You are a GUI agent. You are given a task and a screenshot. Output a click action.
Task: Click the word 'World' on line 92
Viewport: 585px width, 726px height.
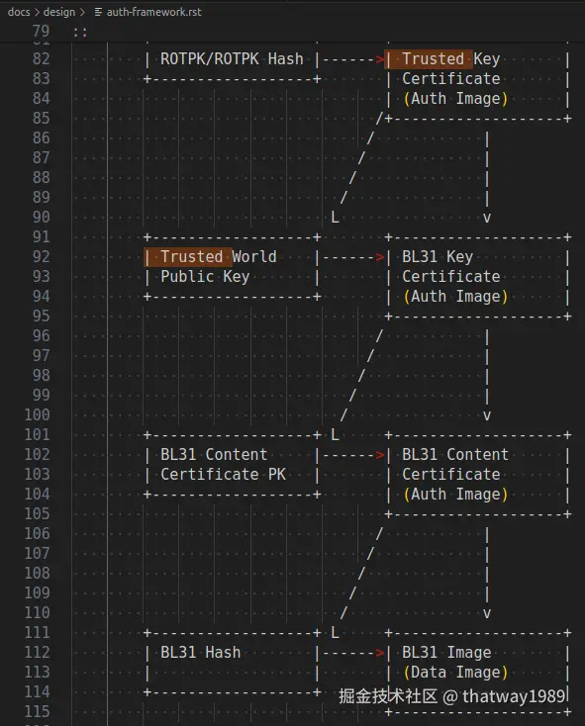[x=253, y=257]
